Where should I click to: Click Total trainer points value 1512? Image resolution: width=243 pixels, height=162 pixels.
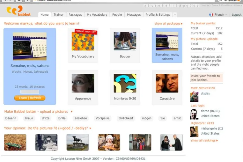(219, 28)
